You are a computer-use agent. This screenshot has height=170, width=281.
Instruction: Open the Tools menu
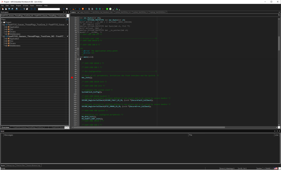click(x=32, y=6)
